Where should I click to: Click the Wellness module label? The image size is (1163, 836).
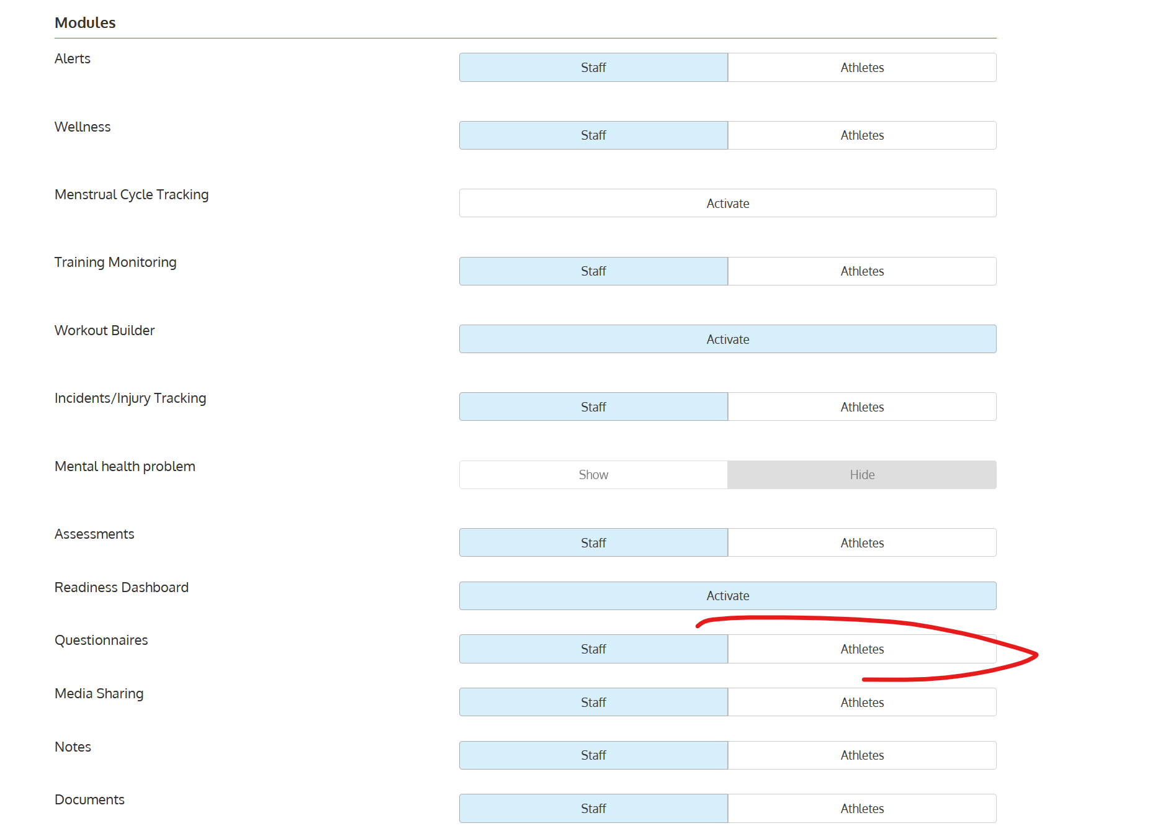(x=83, y=127)
